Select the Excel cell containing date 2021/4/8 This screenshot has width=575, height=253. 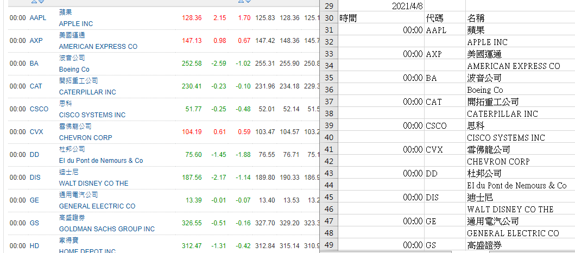coord(381,6)
